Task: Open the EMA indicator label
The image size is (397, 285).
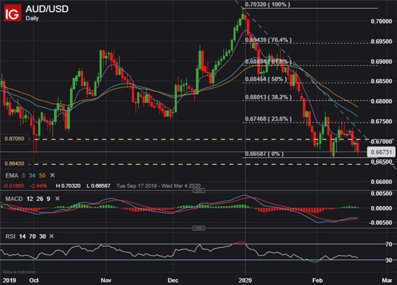Action: click(11, 176)
